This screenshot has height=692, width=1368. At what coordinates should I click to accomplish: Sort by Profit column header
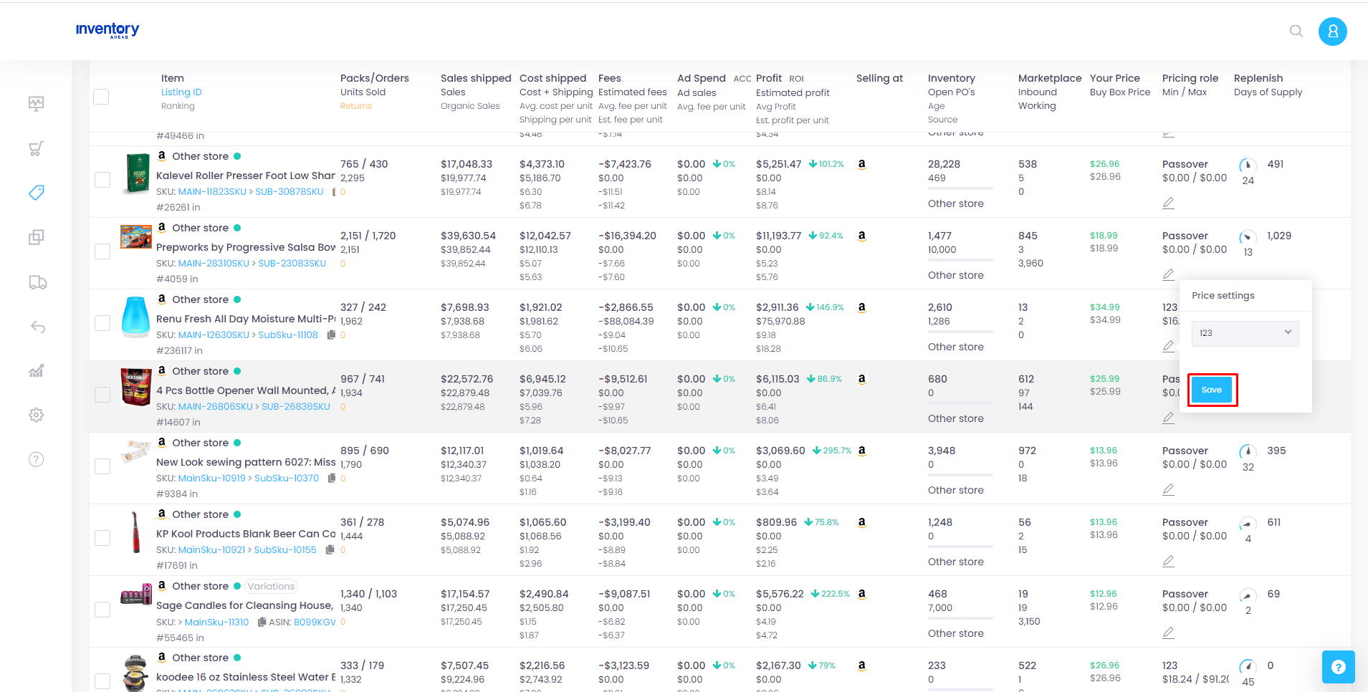pyautogui.click(x=769, y=78)
